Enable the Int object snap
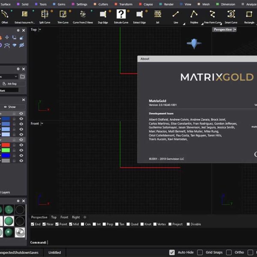Screen dimensions: 257x257 point(94,224)
